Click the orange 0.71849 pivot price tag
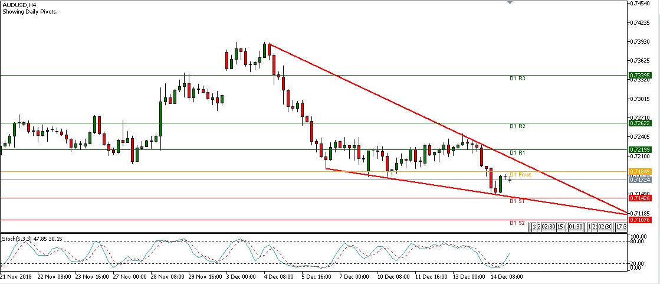 pos(640,172)
